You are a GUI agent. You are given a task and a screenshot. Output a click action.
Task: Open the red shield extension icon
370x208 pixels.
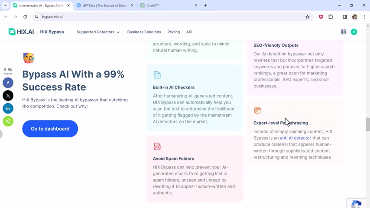tap(321, 17)
